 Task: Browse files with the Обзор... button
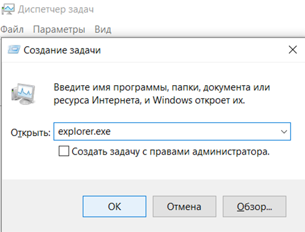(x=254, y=206)
